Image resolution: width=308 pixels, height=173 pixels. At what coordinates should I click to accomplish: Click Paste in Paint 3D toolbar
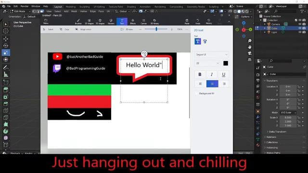(187, 22)
